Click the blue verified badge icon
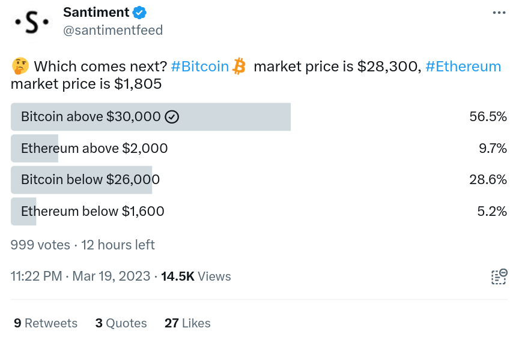The image size is (519, 340). pyautogui.click(x=139, y=13)
